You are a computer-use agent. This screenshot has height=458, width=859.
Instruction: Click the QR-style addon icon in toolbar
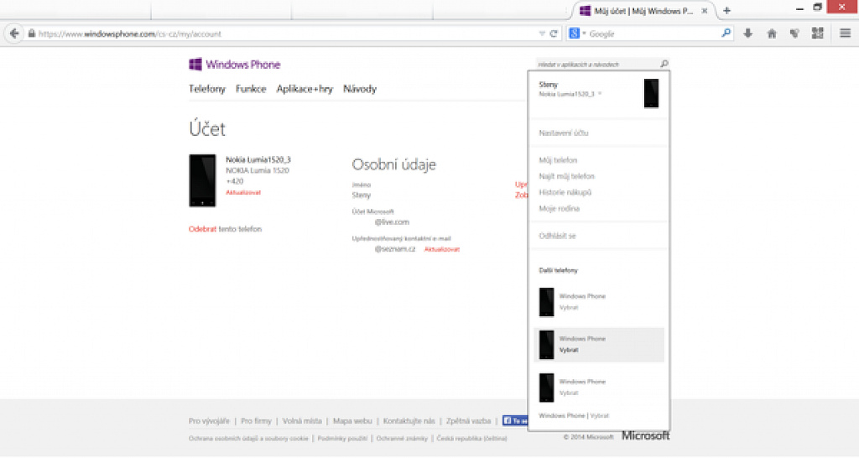(817, 34)
